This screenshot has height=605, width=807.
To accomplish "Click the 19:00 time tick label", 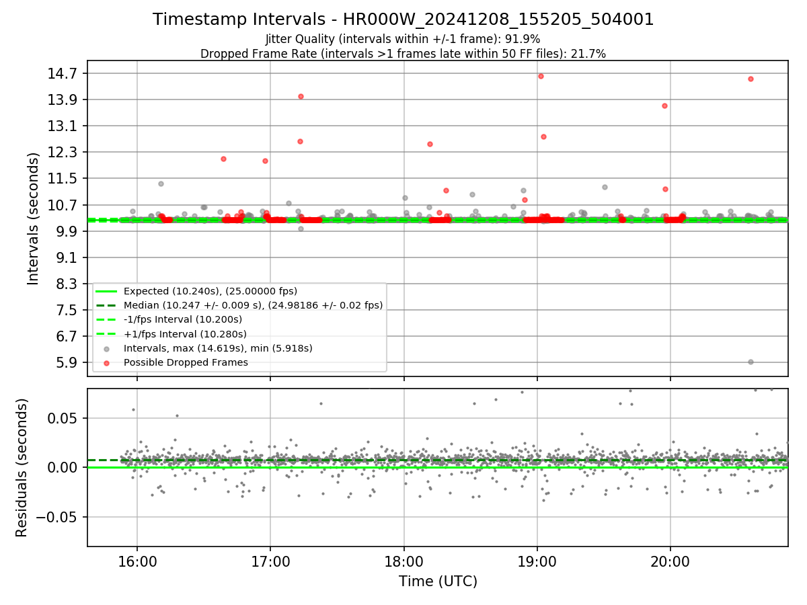I will (537, 562).
